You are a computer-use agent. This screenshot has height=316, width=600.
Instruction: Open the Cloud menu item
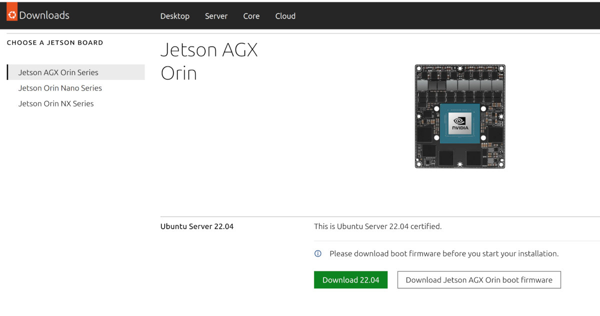[x=285, y=16]
